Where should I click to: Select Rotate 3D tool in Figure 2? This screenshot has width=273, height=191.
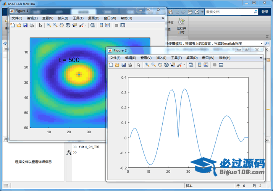166,65
